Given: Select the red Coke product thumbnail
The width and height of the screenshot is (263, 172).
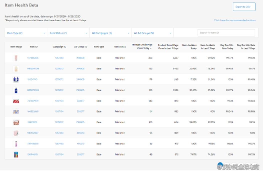Looking at the screenshot, I should (16, 101).
